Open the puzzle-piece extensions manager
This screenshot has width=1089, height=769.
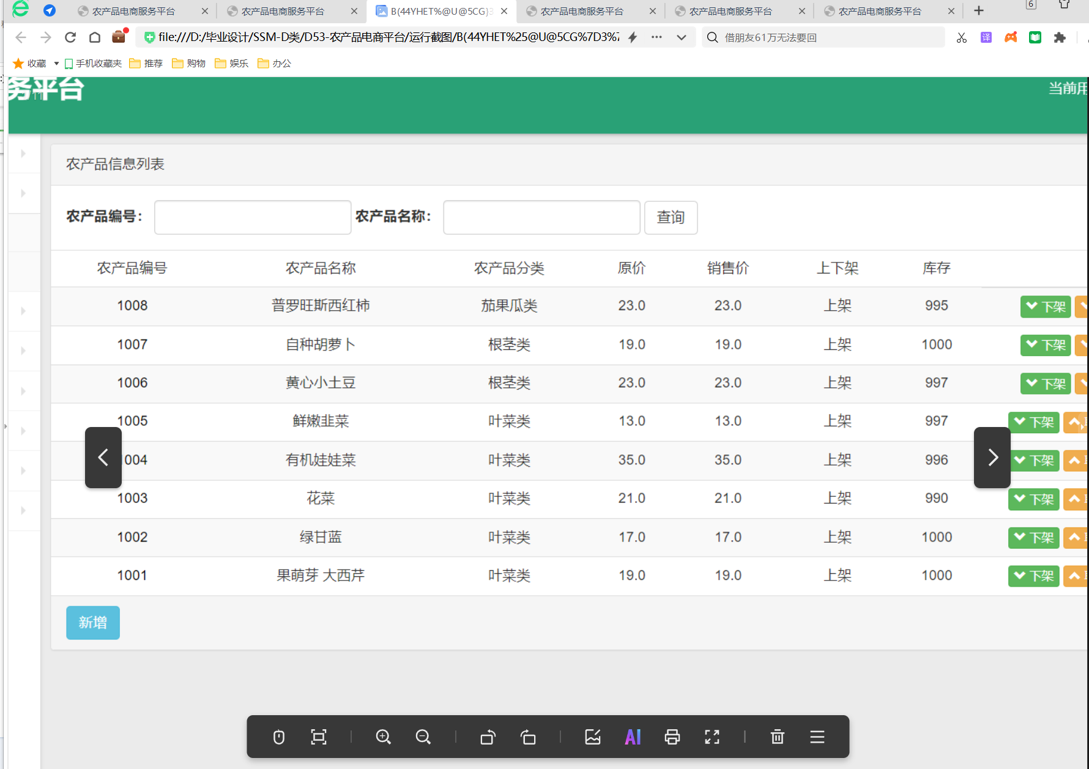[1060, 37]
